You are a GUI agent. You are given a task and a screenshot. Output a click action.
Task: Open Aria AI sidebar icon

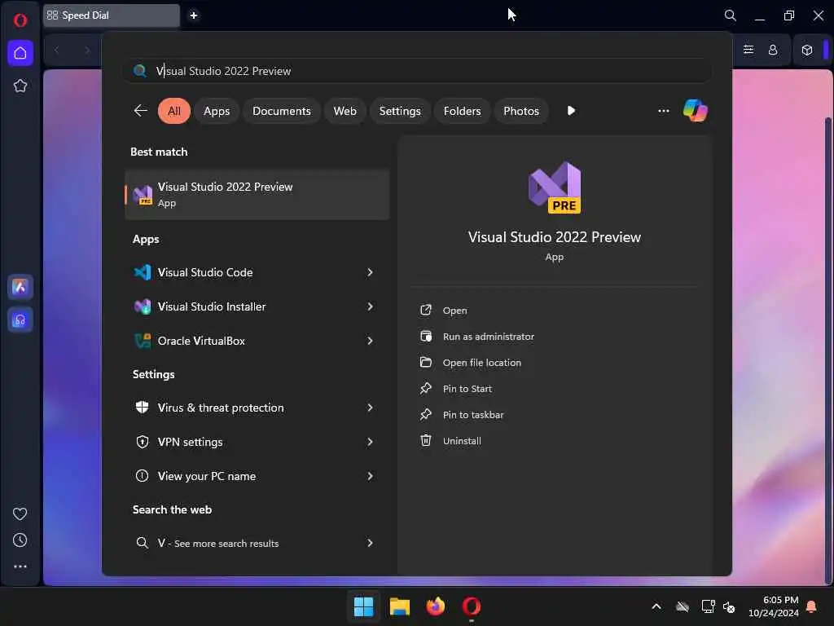click(20, 287)
